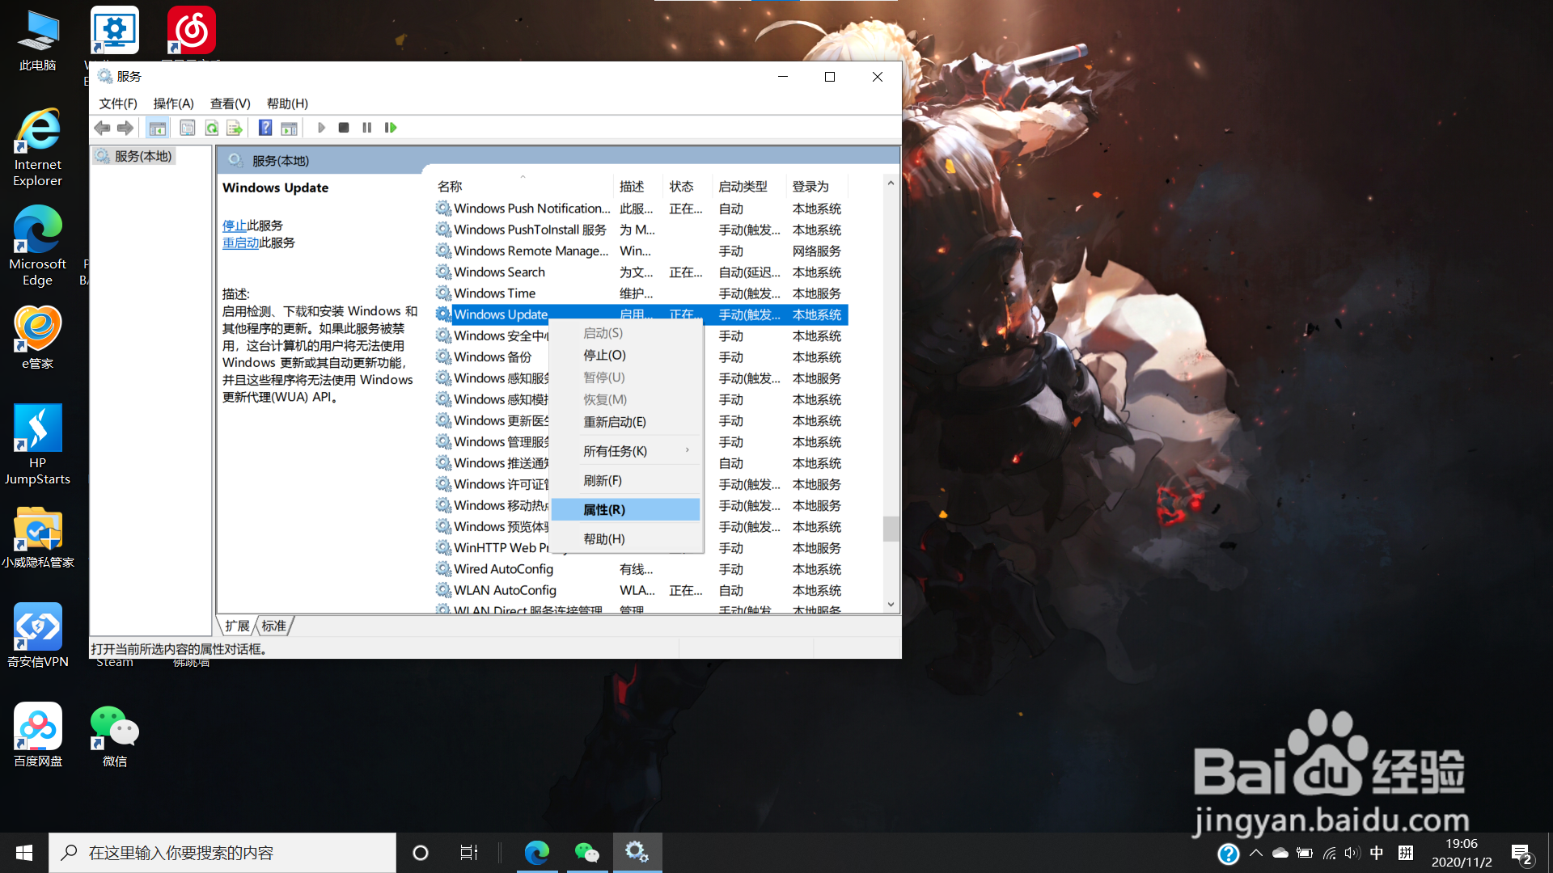Toggle the console tree visibility toolbar icon
Image resolution: width=1553 pixels, height=873 pixels.
point(158,127)
